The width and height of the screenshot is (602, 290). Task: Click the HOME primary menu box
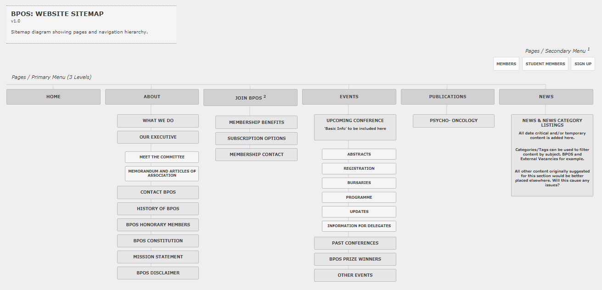point(53,97)
